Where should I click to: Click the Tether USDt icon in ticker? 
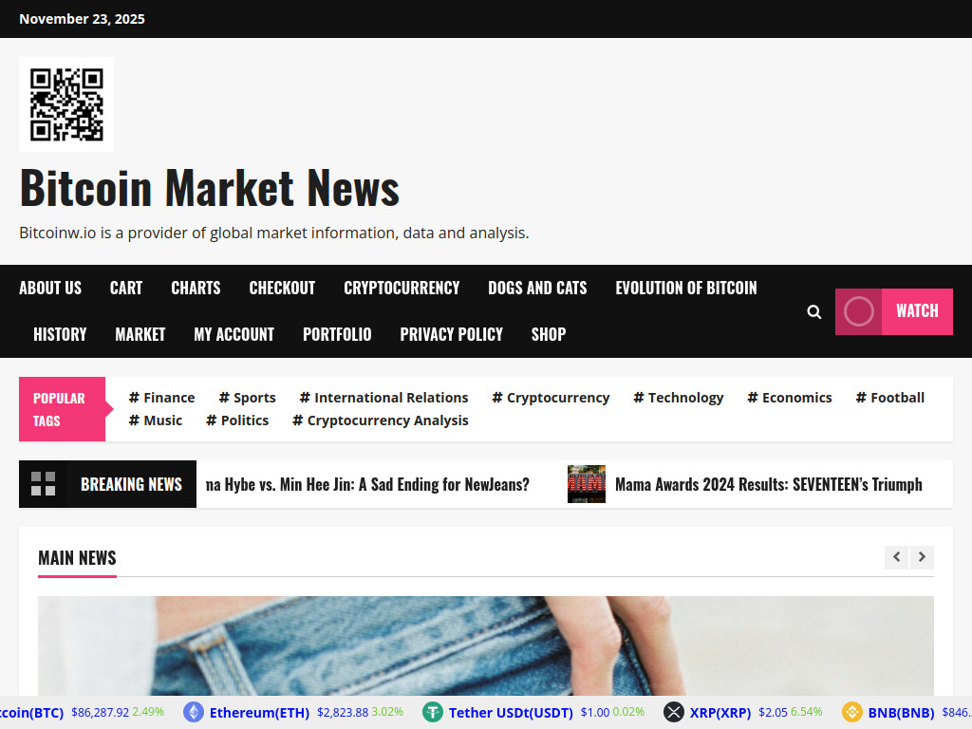point(433,712)
